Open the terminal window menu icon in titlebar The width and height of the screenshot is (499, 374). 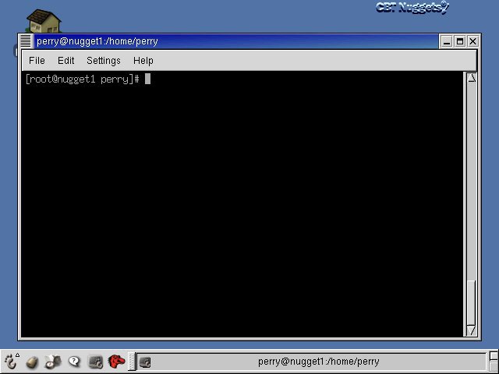click(x=26, y=41)
